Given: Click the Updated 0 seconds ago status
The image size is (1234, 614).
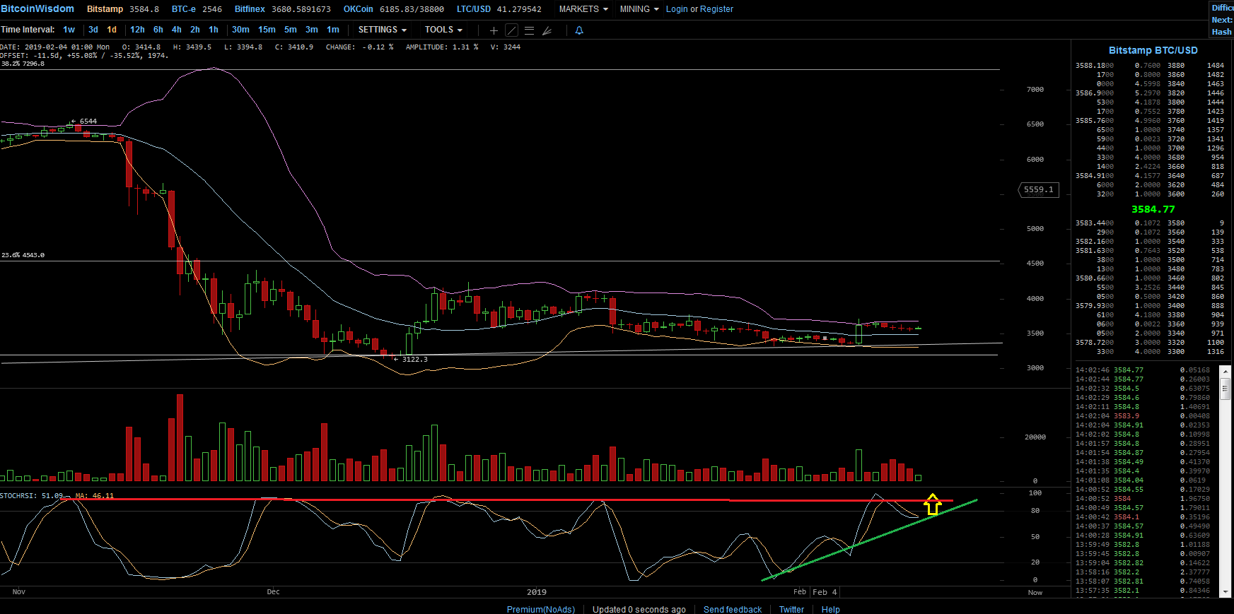Looking at the screenshot, I should (x=639, y=609).
